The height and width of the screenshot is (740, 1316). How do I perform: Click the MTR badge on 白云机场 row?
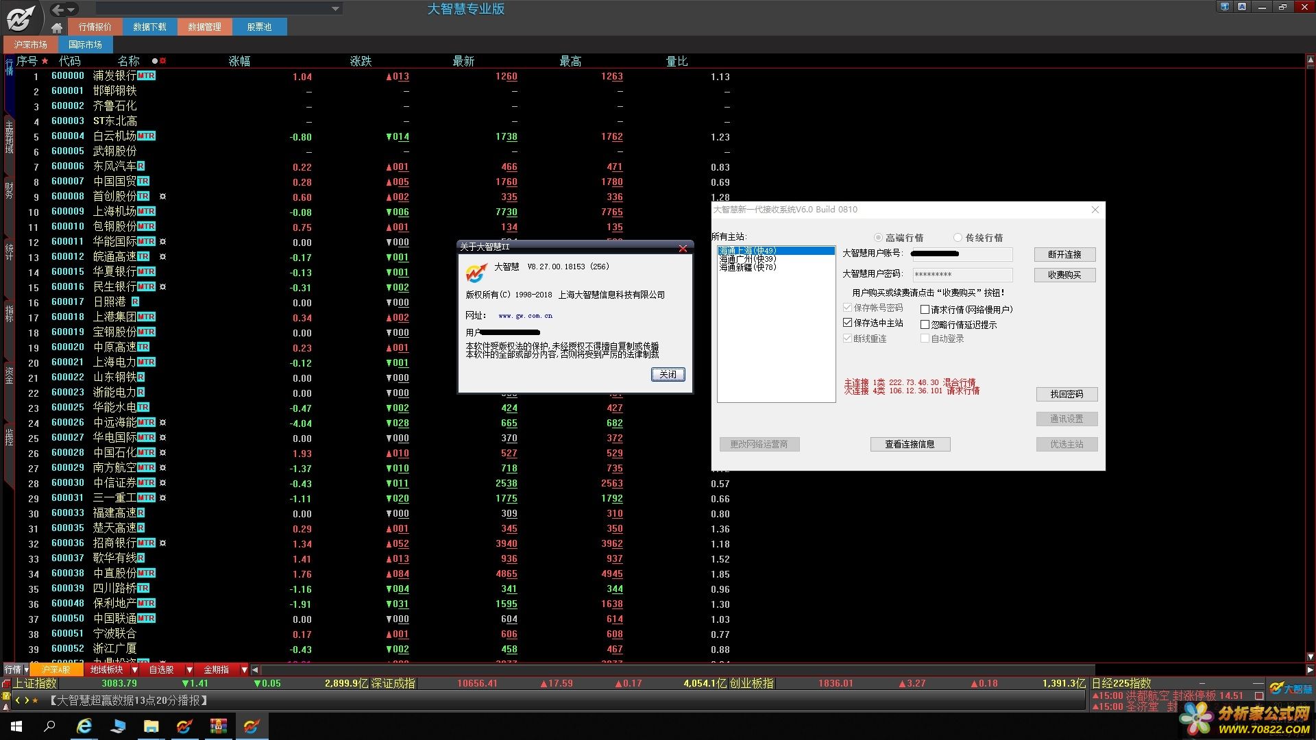pos(147,136)
